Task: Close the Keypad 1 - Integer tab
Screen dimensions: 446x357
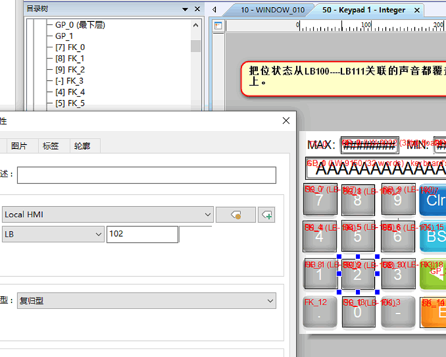Action: [417, 10]
